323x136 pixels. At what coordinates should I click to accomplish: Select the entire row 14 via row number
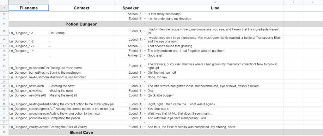[4, 24]
